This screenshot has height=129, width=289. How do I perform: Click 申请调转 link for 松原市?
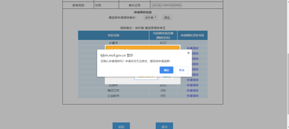193,85
